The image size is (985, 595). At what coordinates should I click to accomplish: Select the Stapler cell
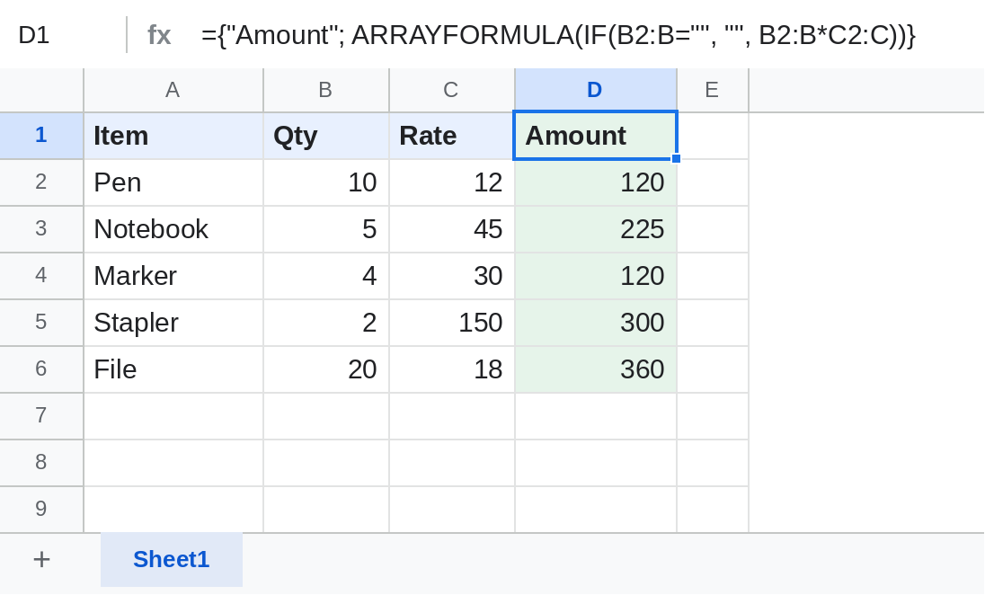click(x=173, y=323)
